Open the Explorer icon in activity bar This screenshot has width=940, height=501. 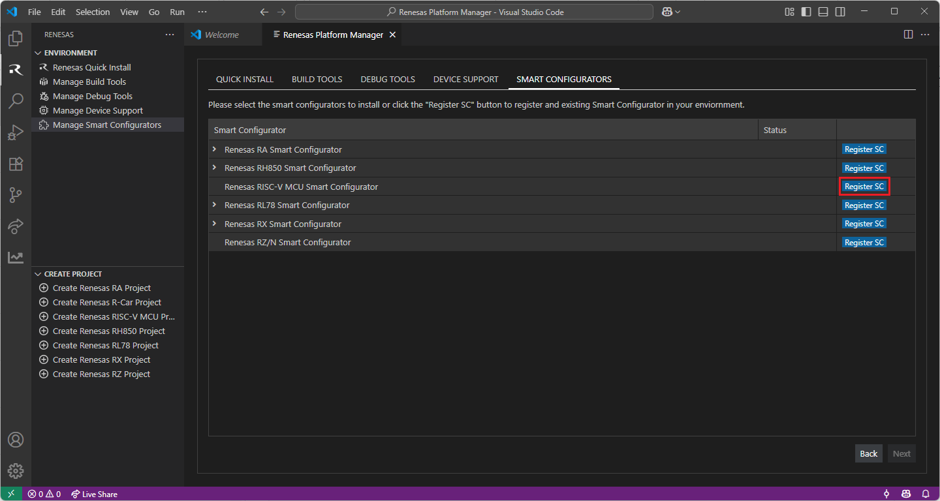pyautogui.click(x=16, y=38)
